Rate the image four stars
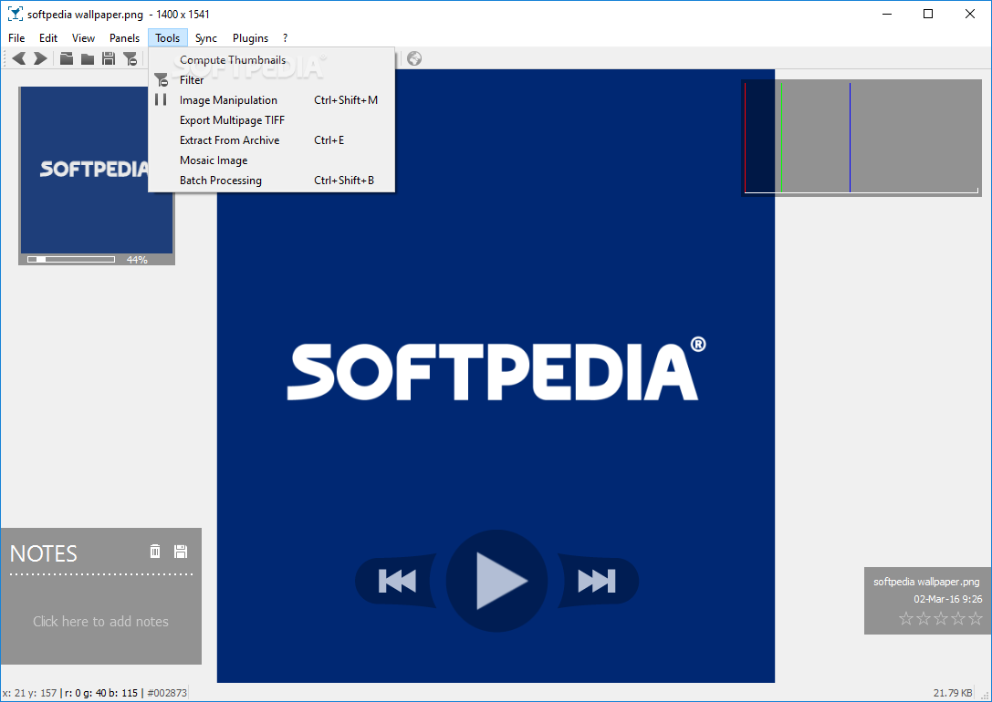Image resolution: width=992 pixels, height=702 pixels. [958, 618]
